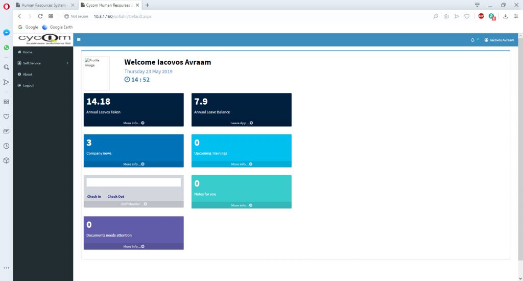
Task: Click the adblock extension icon
Action: [481, 16]
